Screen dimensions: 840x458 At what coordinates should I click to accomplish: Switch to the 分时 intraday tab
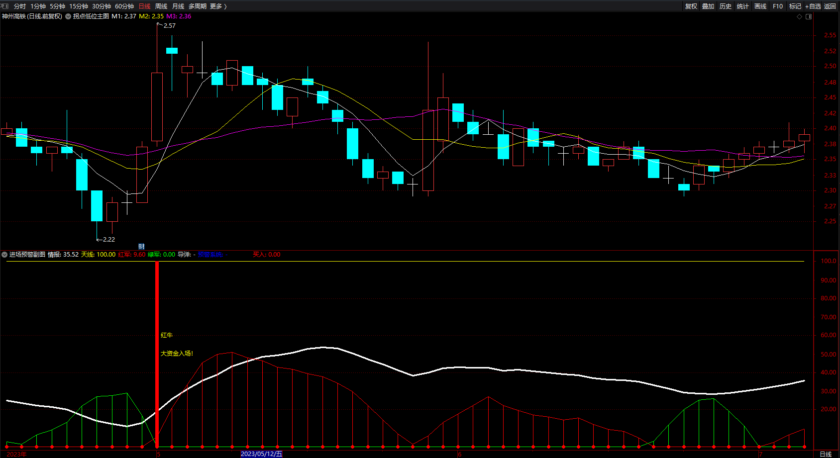[20, 6]
